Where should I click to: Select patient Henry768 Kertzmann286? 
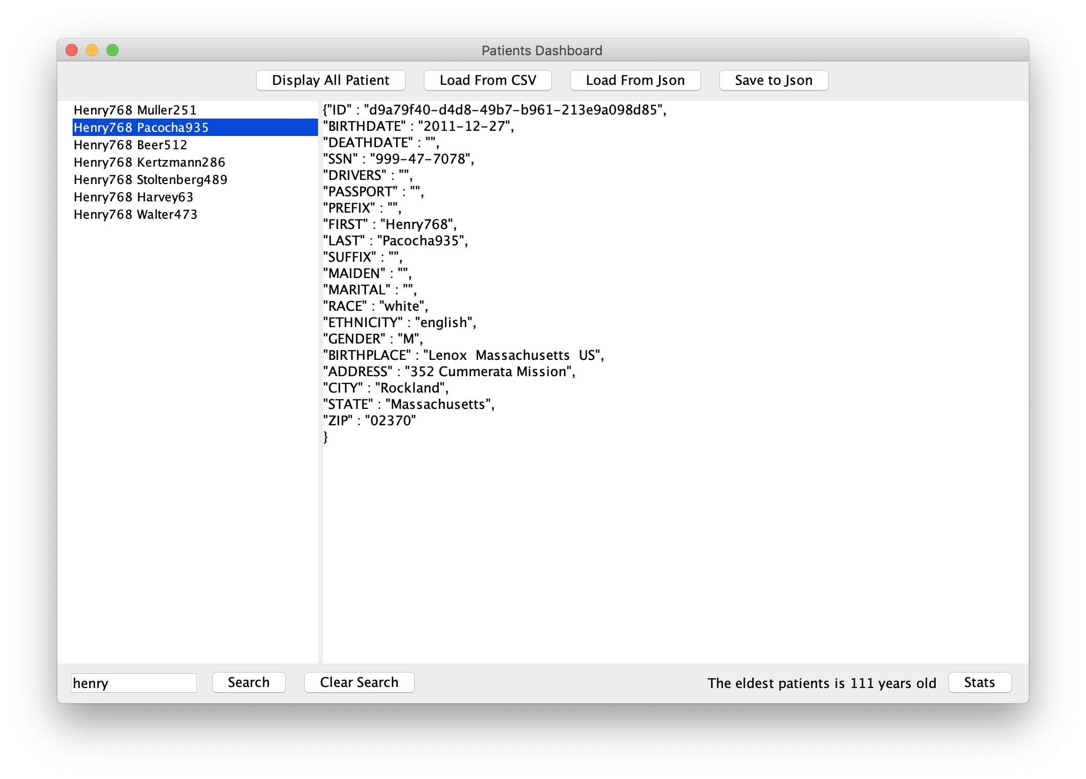click(149, 162)
